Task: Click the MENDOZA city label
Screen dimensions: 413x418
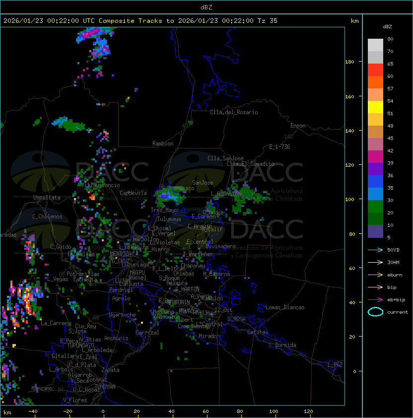Action: pos(121,254)
